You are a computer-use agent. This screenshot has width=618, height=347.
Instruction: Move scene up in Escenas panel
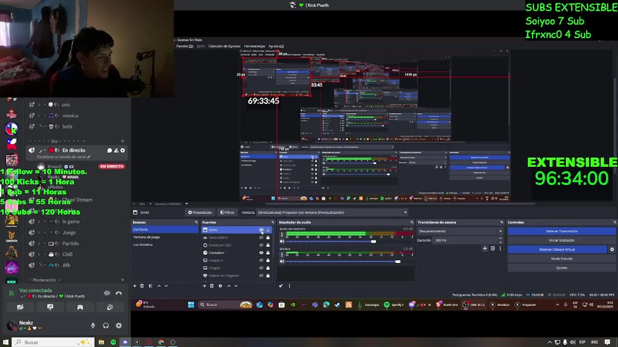(x=159, y=286)
